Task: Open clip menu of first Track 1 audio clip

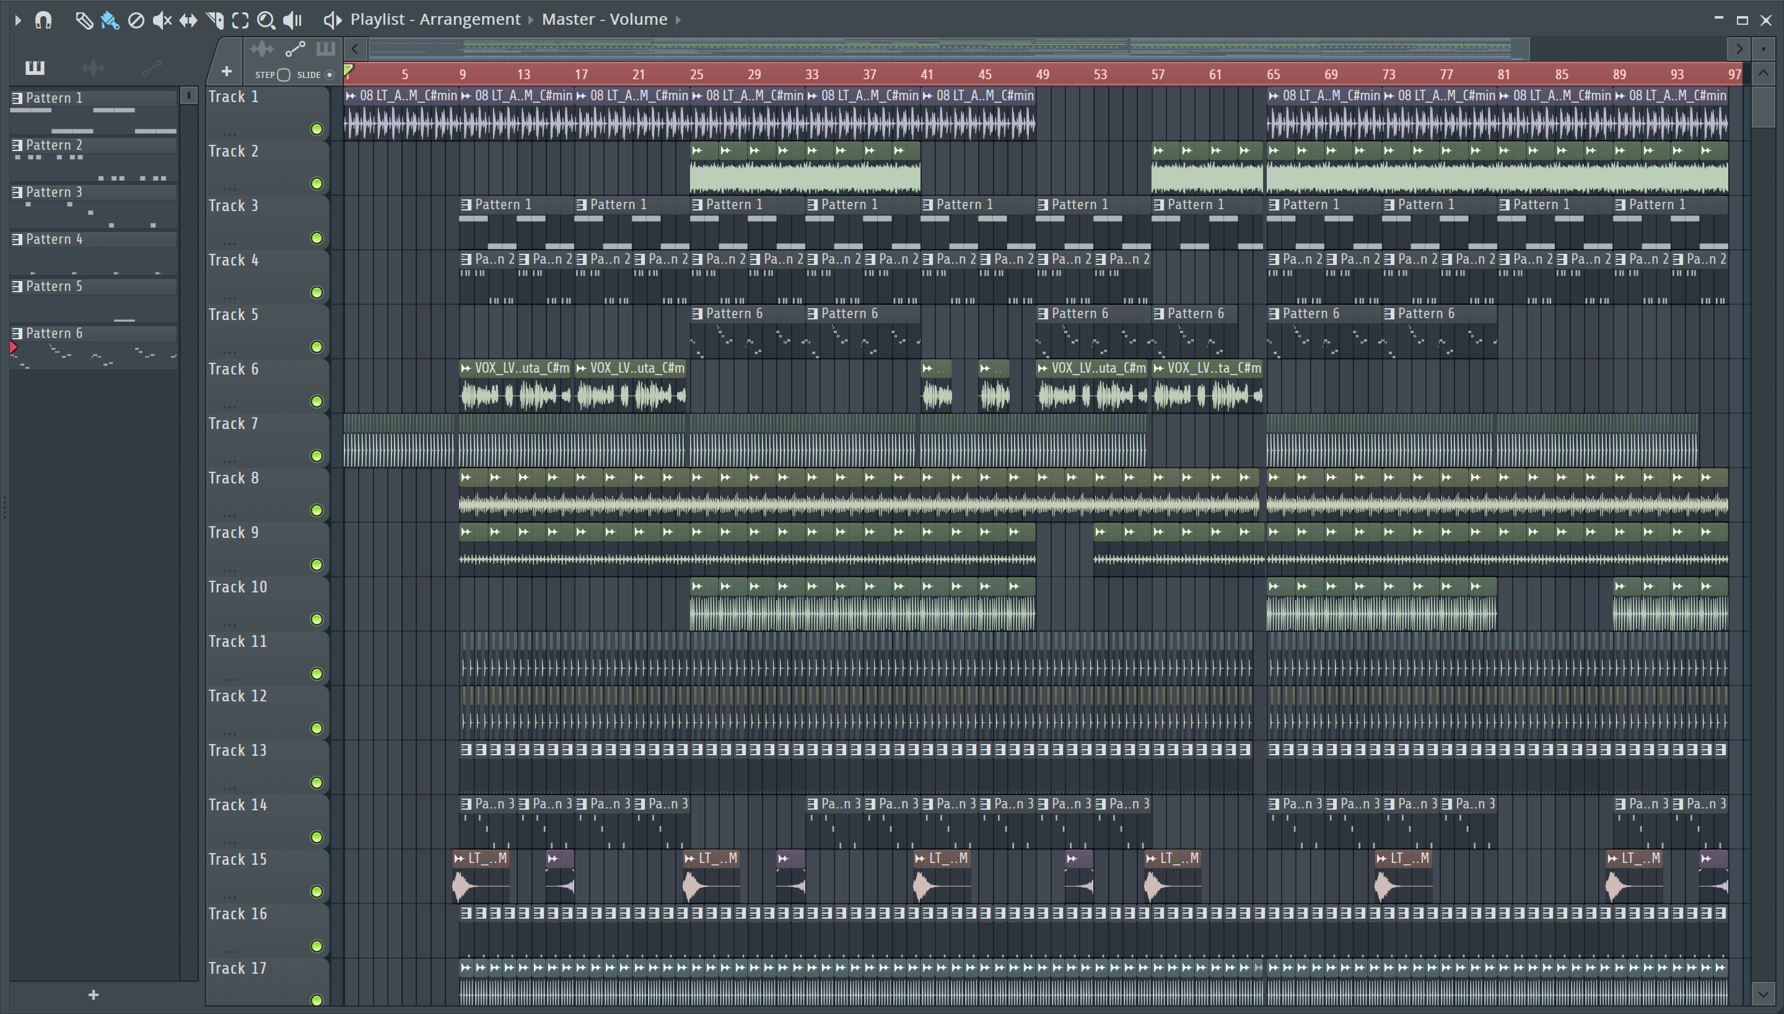Action: pyautogui.click(x=351, y=96)
